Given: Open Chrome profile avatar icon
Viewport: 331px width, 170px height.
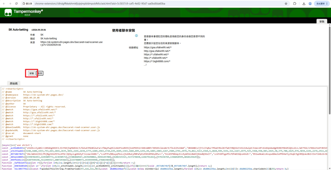Looking at the screenshot, I should [x=310, y=4].
